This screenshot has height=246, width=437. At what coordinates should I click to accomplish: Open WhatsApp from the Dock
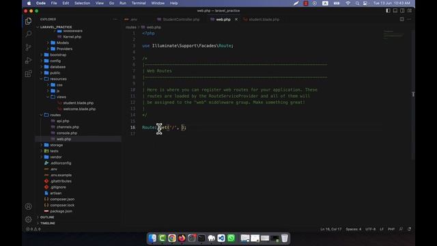pyautogui.click(x=231, y=238)
